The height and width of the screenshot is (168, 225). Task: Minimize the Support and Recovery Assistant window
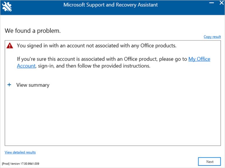click(211, 3)
